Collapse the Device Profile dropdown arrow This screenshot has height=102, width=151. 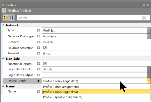point(149,81)
